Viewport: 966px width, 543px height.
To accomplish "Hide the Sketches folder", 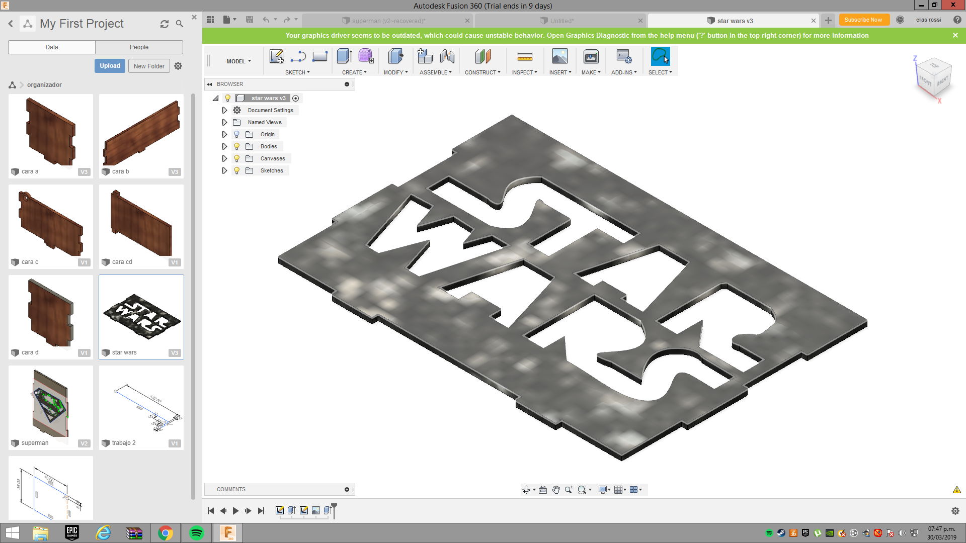I will [237, 170].
